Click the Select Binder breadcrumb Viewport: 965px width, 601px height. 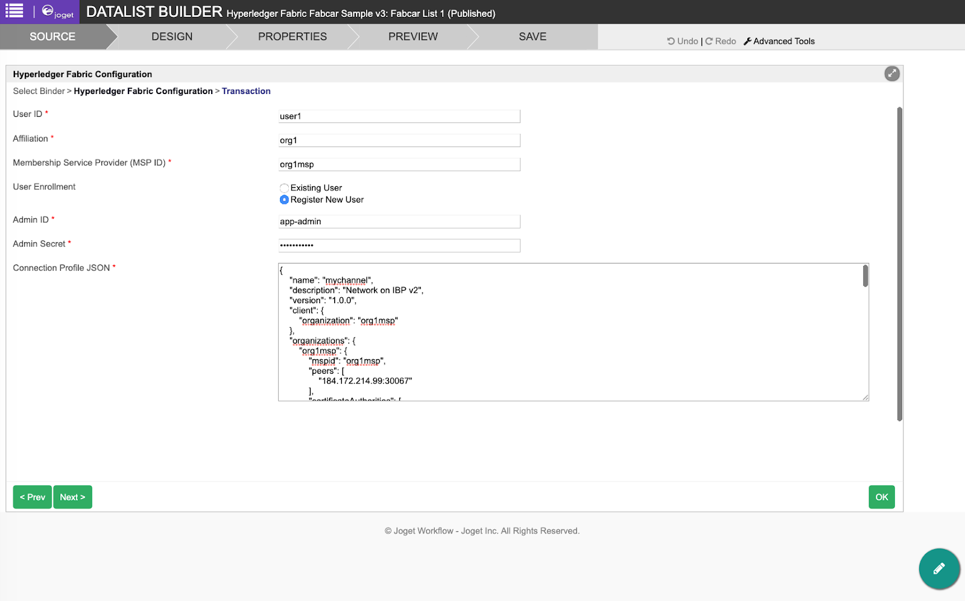coord(39,91)
